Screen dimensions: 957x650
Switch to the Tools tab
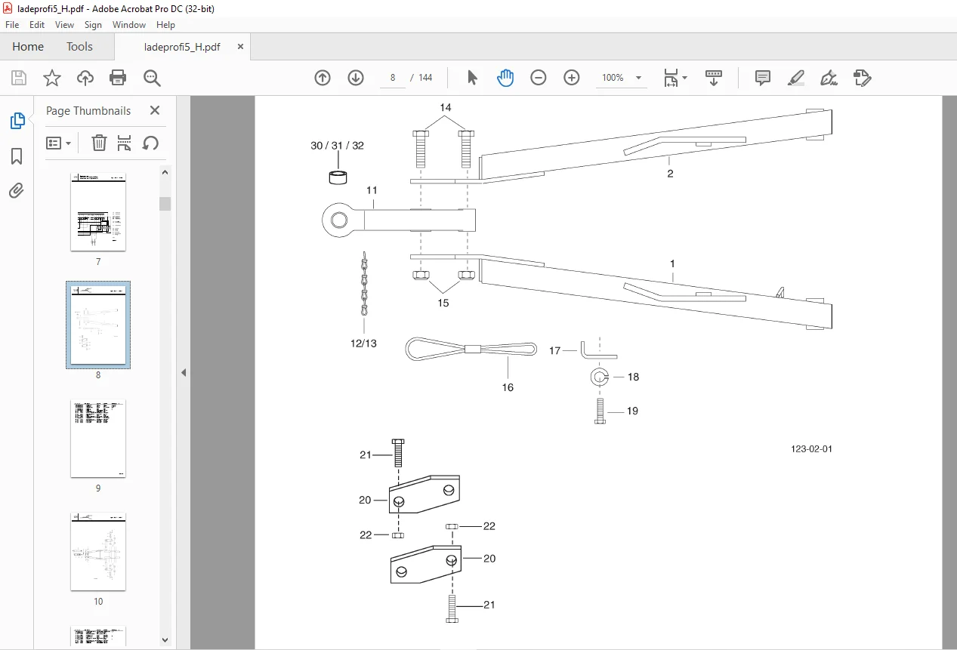79,47
